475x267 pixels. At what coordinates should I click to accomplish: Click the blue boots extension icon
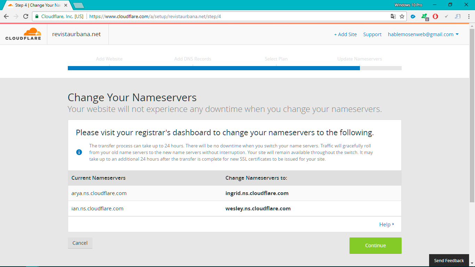458,16
